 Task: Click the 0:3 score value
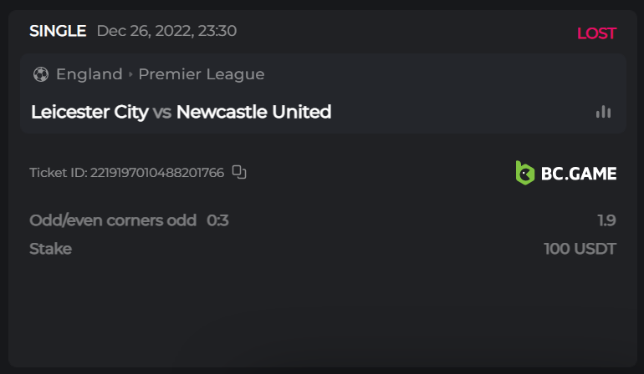click(x=217, y=220)
